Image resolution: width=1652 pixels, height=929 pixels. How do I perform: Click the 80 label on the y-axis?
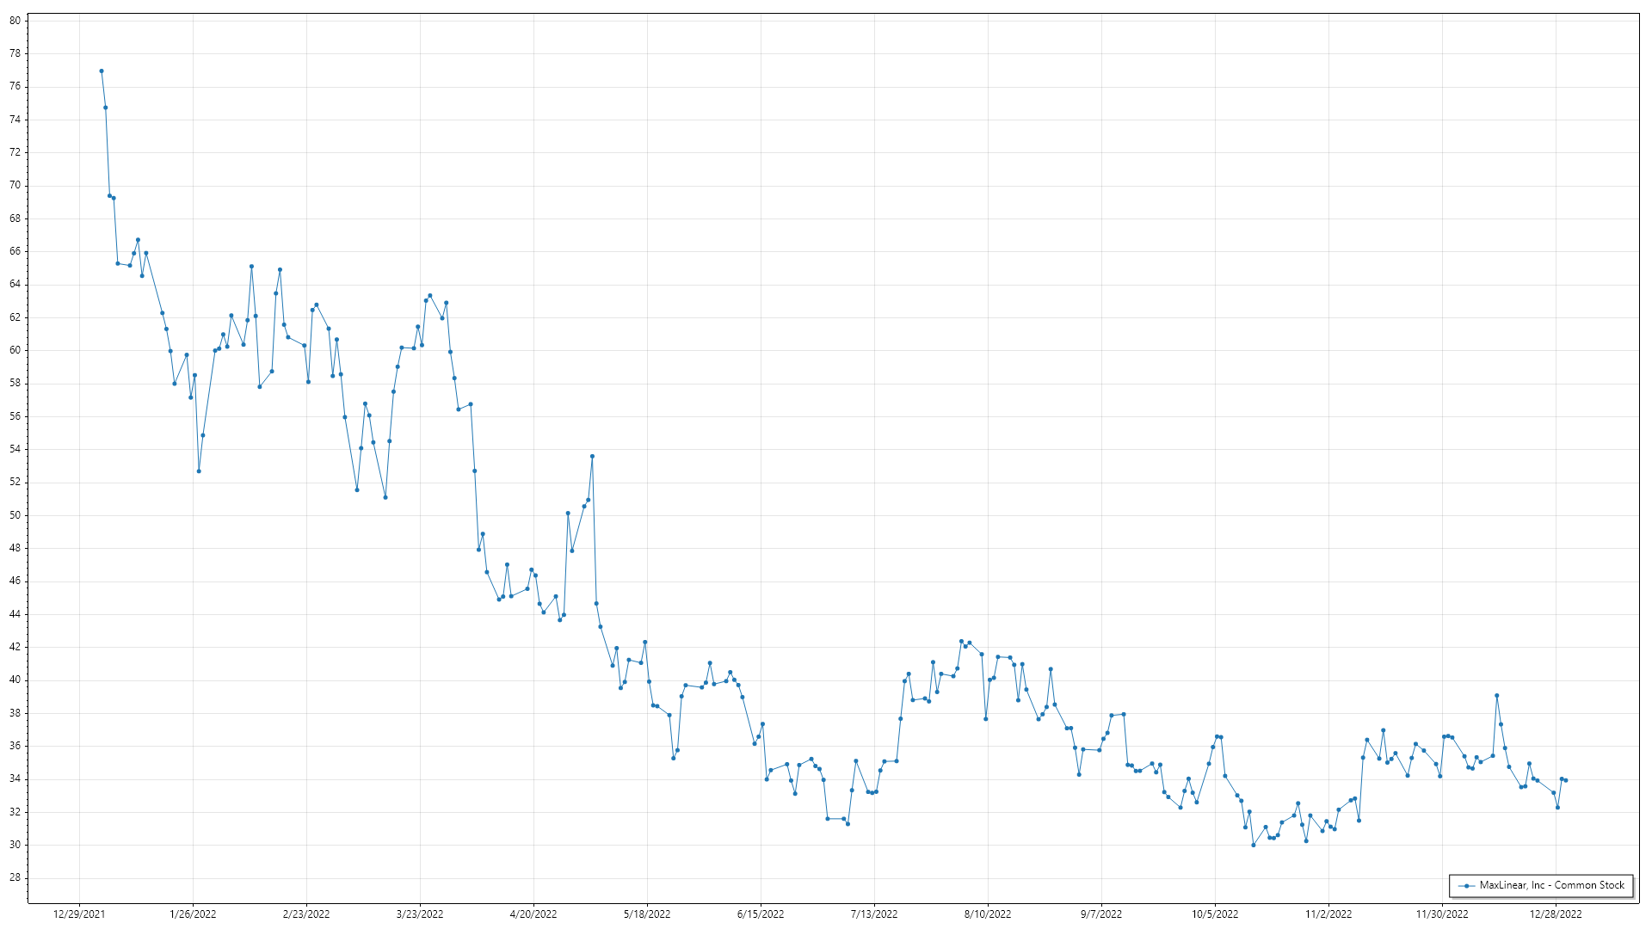click(15, 21)
